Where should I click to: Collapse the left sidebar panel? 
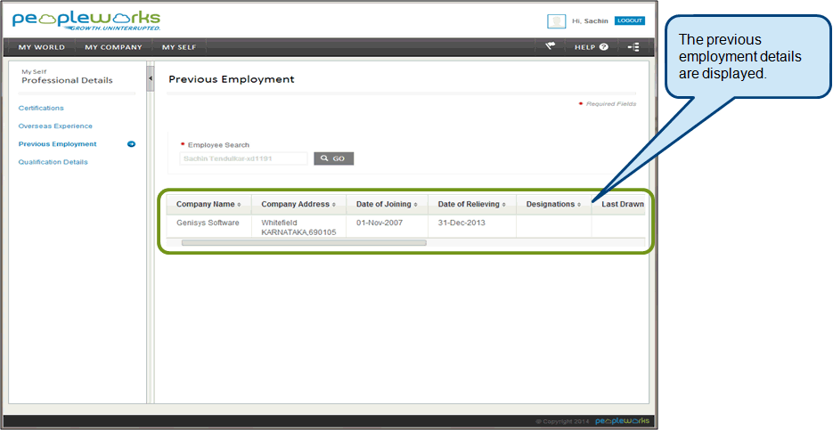point(150,79)
